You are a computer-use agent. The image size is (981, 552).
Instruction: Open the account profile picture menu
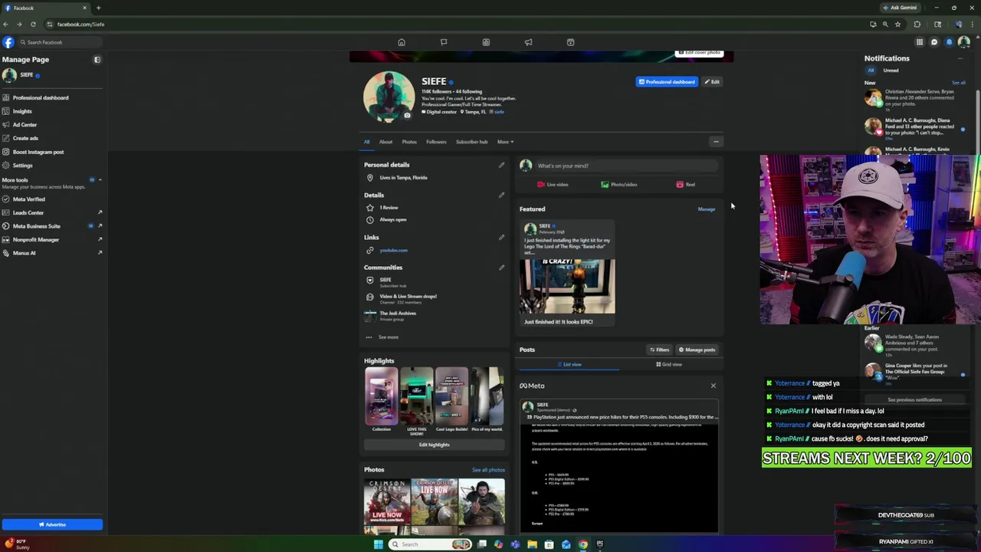pos(964,42)
